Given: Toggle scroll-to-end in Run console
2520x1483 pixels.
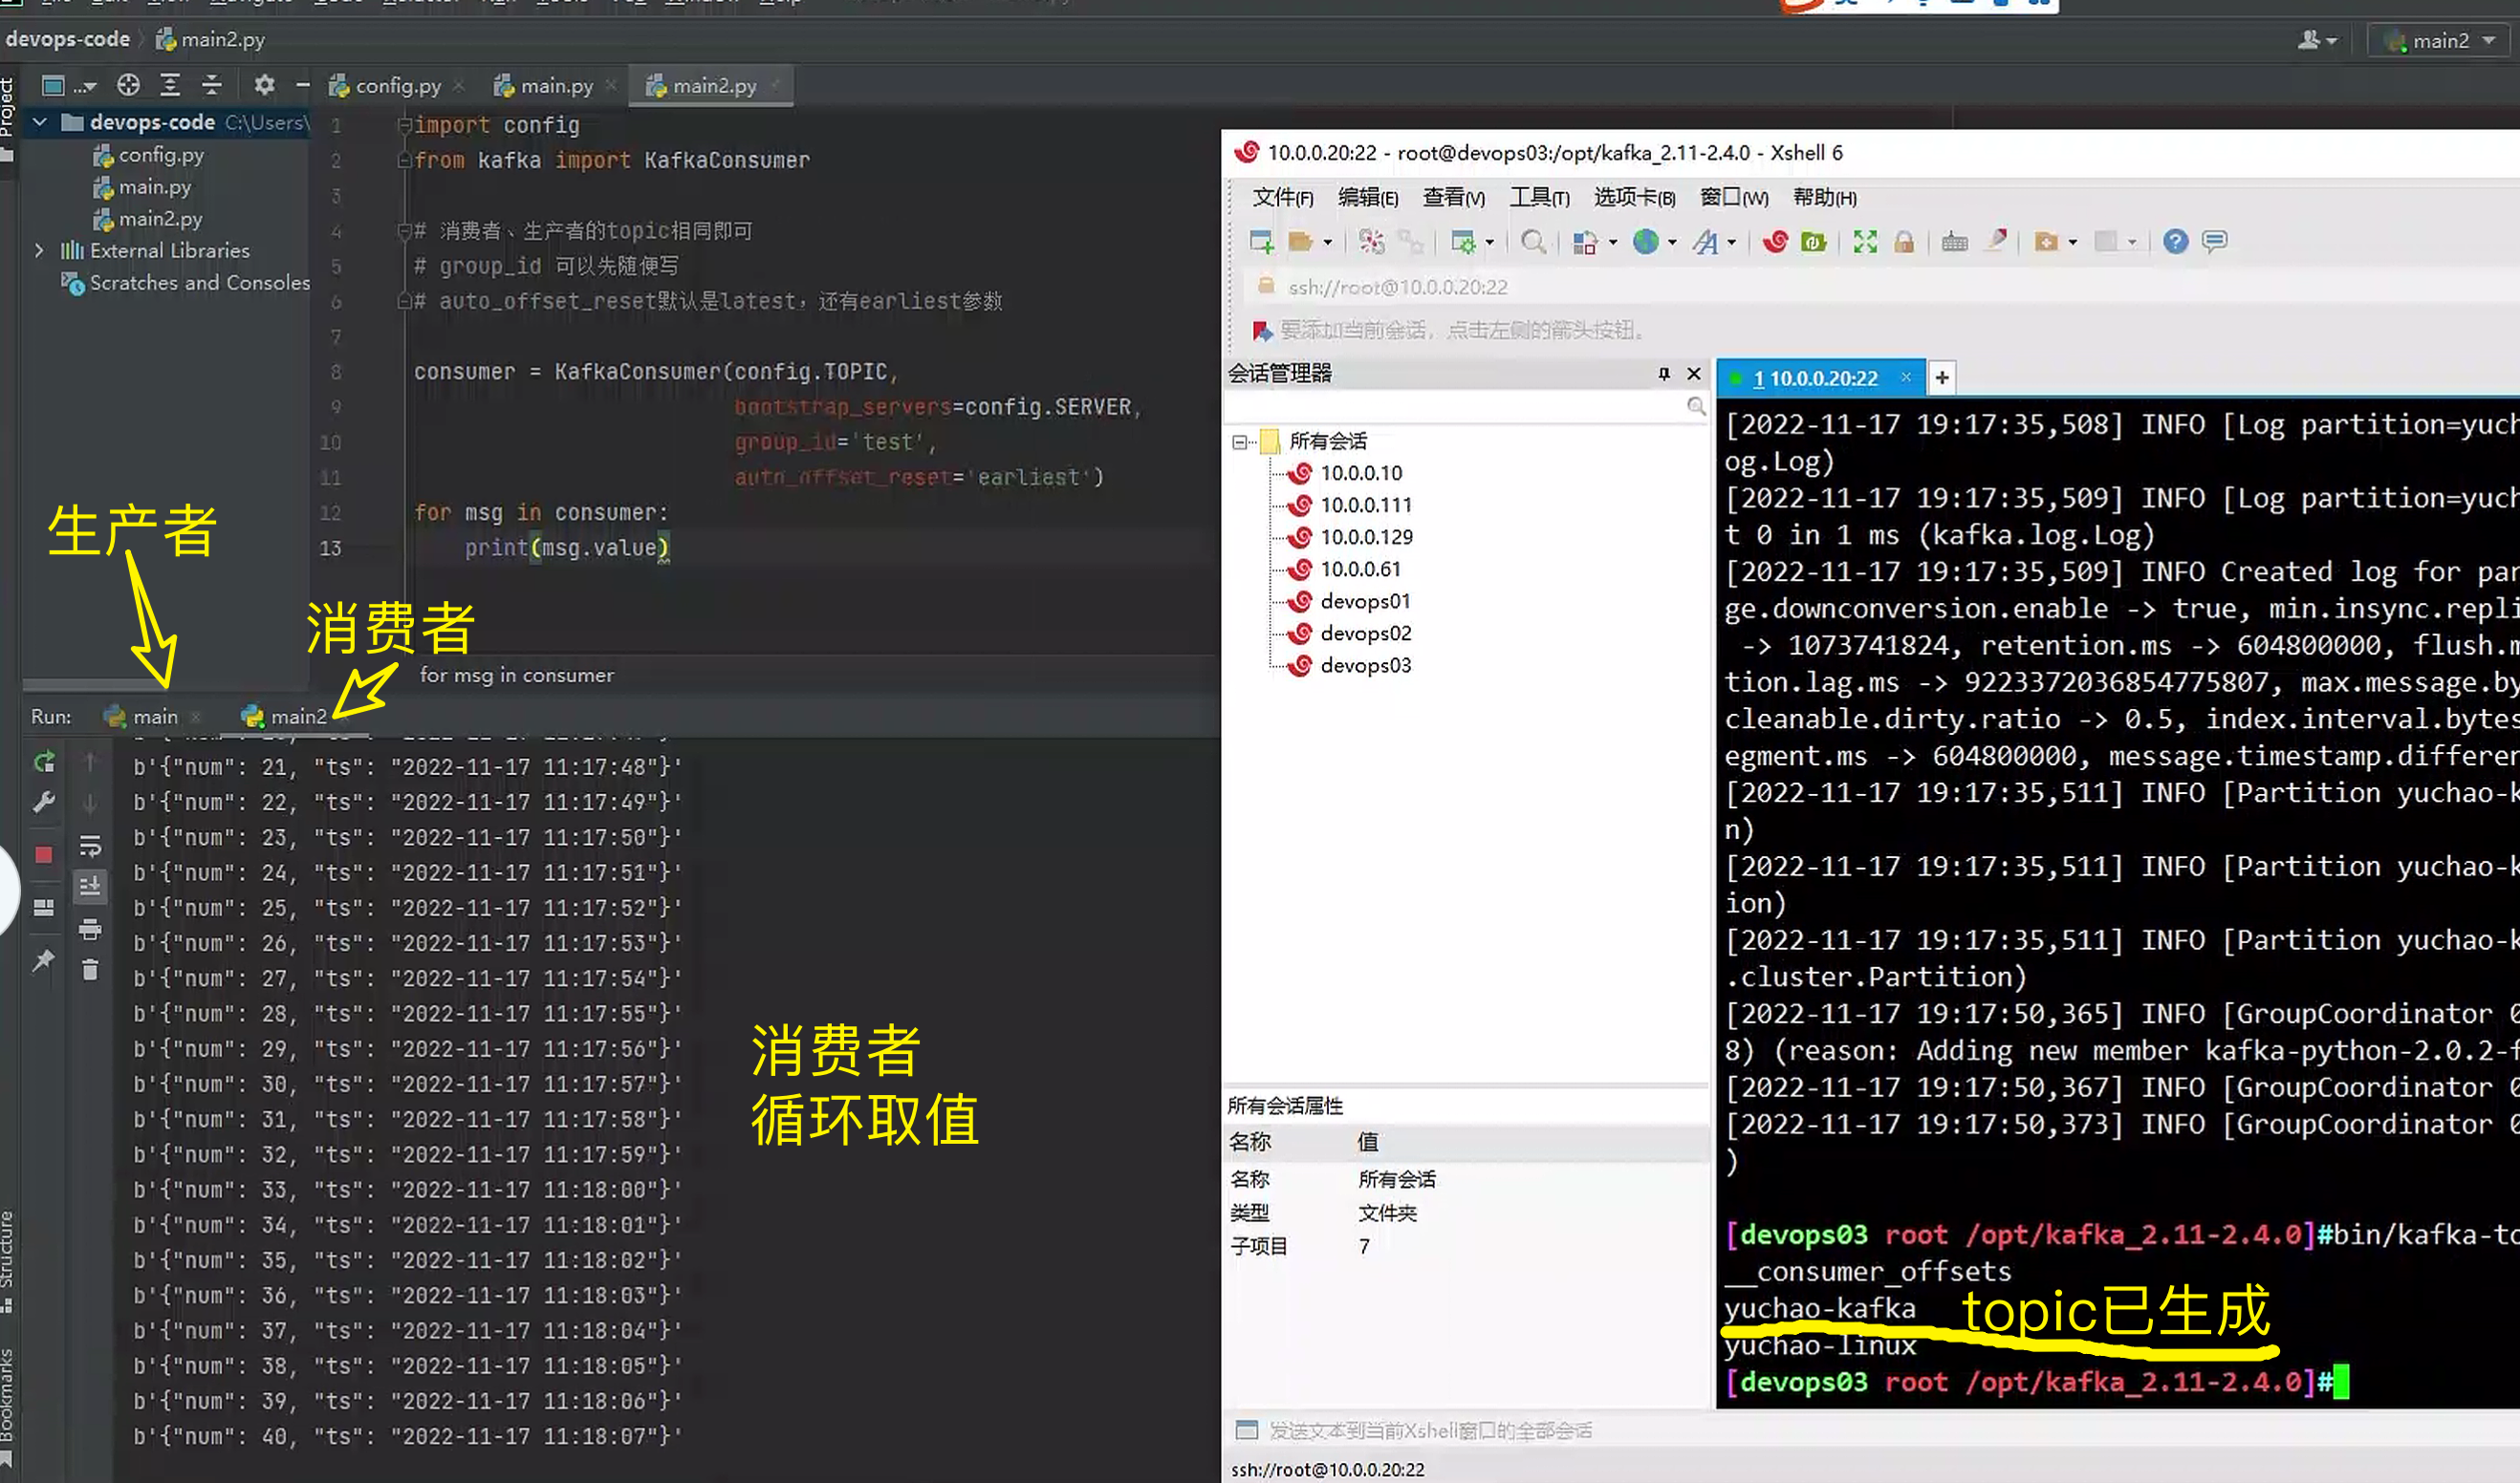Looking at the screenshot, I should [x=90, y=887].
